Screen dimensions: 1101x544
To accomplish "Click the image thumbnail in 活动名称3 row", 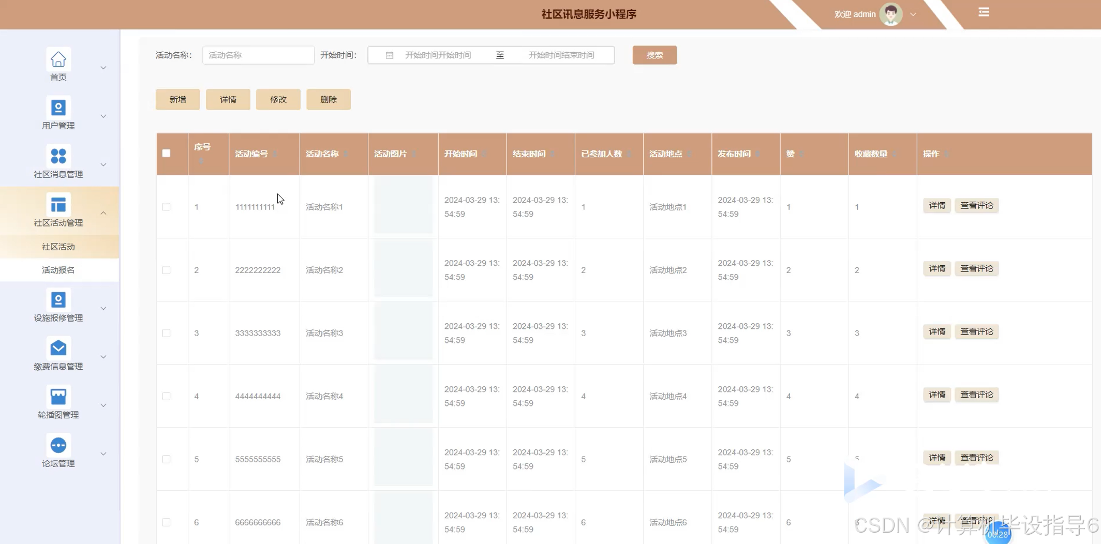I will point(403,331).
